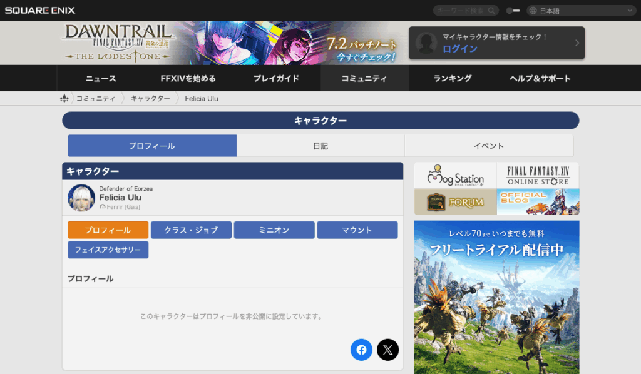Image resolution: width=641 pixels, height=374 pixels.
Task: Open the Forum banner
Action: [456, 202]
